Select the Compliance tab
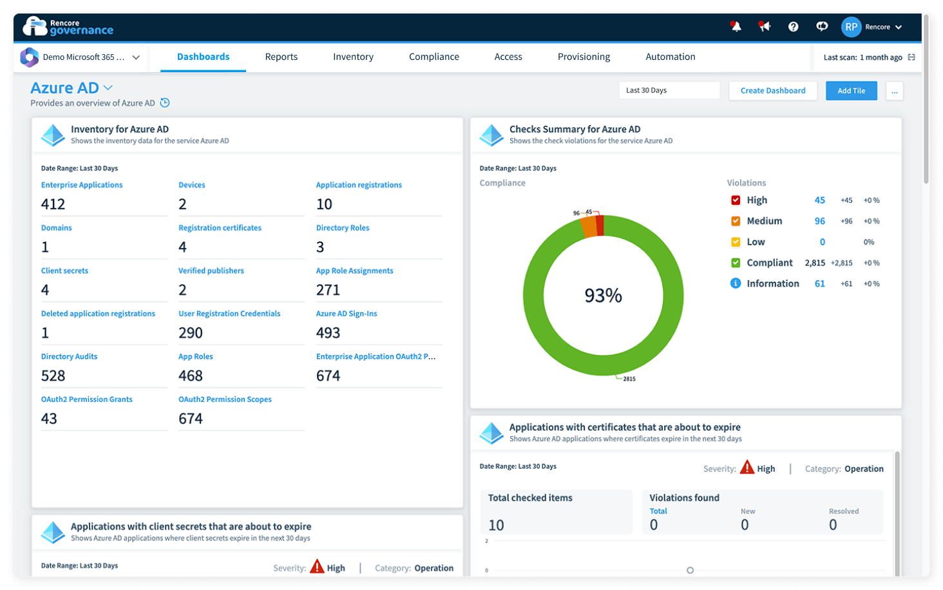The width and height of the screenshot is (943, 590). pos(434,57)
